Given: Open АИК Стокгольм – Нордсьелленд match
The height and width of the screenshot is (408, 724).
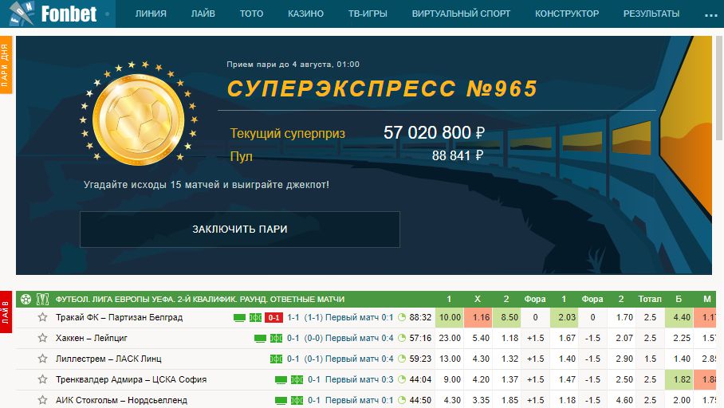Looking at the screenshot, I should [121, 400].
